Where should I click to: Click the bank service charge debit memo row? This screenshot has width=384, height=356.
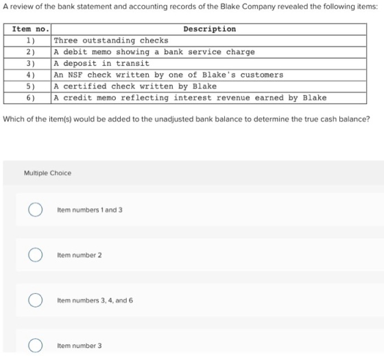[185, 52]
